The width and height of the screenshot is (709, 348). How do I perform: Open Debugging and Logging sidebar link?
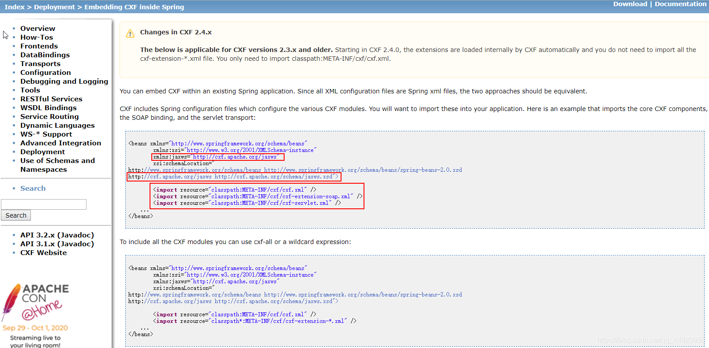[x=64, y=81]
